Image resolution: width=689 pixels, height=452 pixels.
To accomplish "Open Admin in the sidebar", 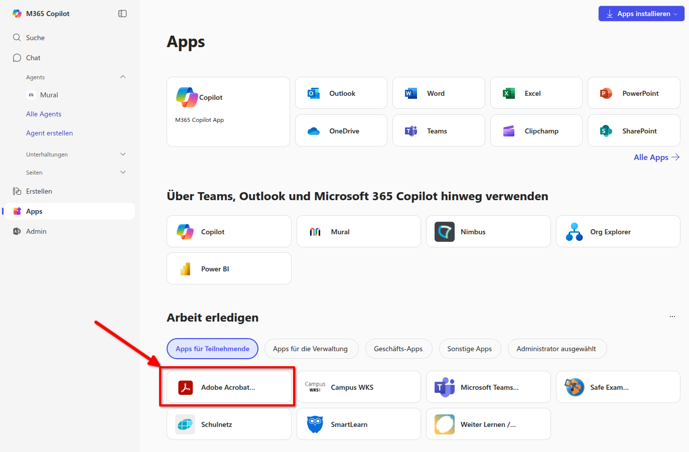I will [x=68, y=231].
